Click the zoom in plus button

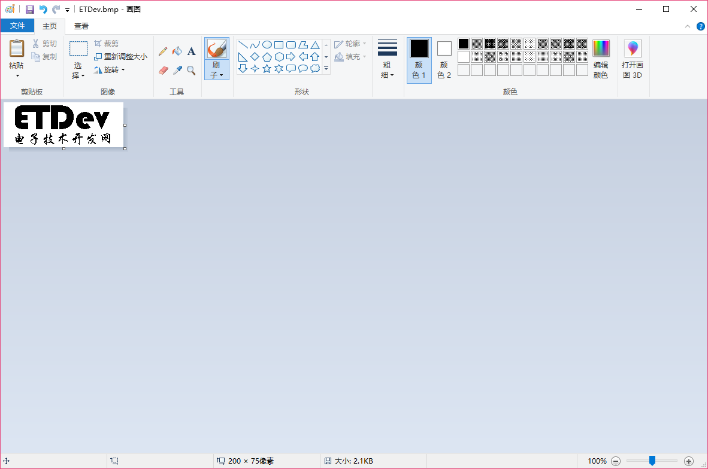click(689, 461)
